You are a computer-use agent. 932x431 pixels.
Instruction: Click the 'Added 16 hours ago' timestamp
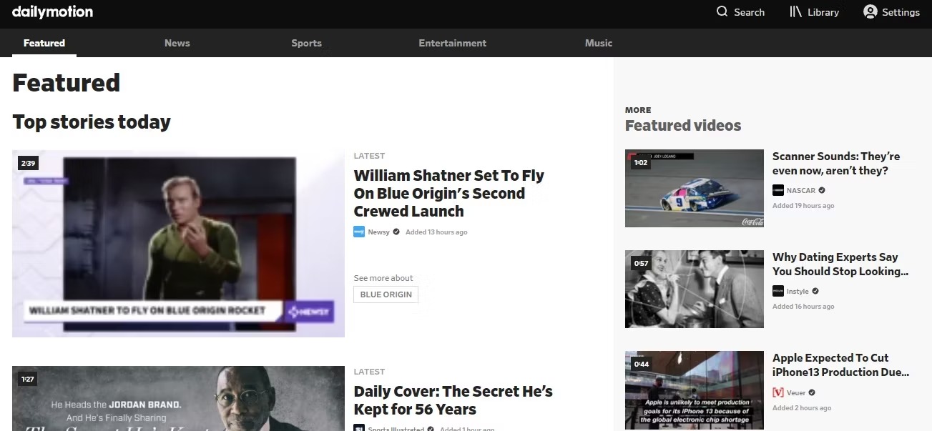[x=803, y=307]
